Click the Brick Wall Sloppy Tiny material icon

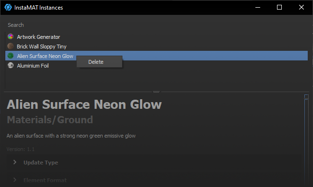point(11,46)
